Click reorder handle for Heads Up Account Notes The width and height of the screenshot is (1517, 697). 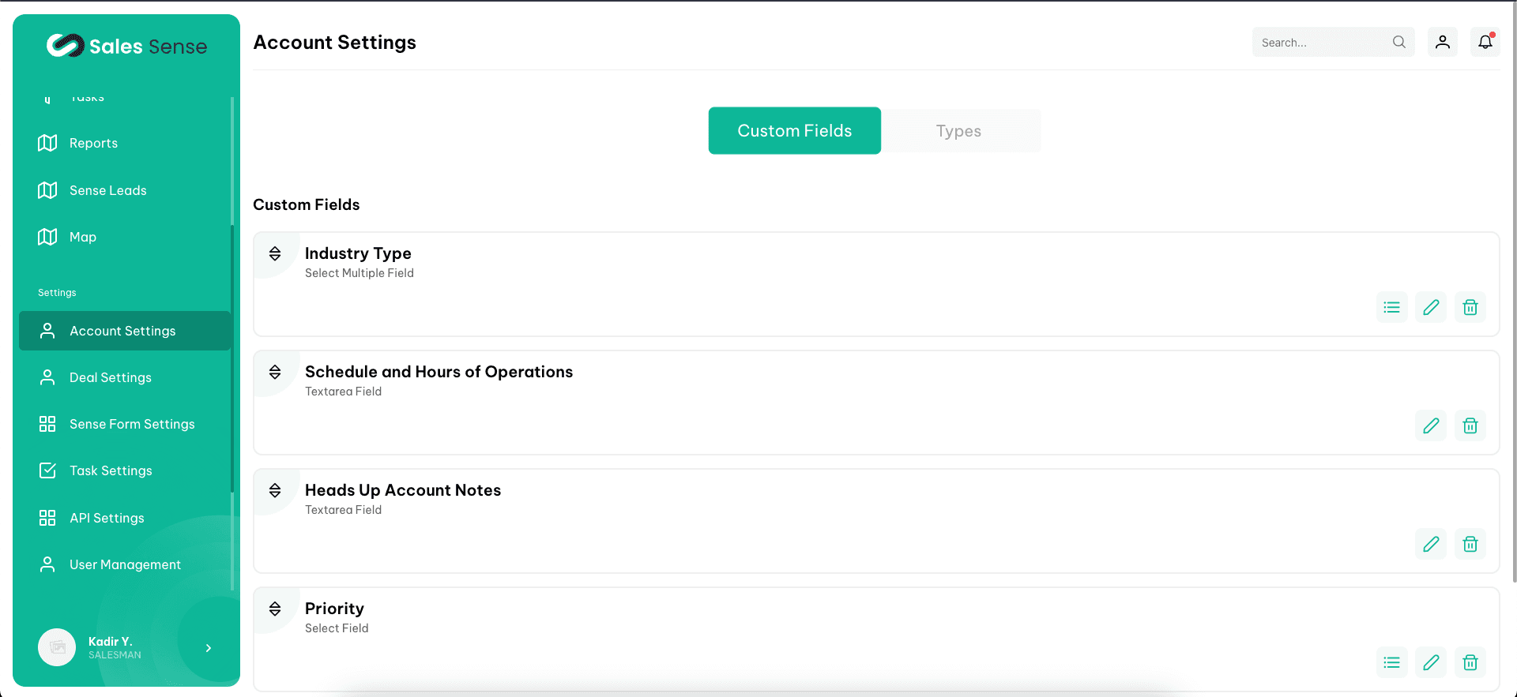[275, 490]
